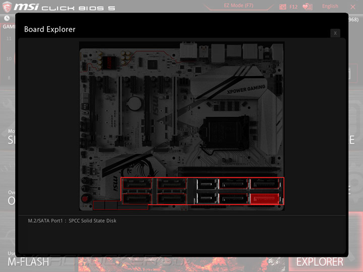Switch to EZ Mode (F7)
This screenshot has width=363, height=272.
(238, 6)
